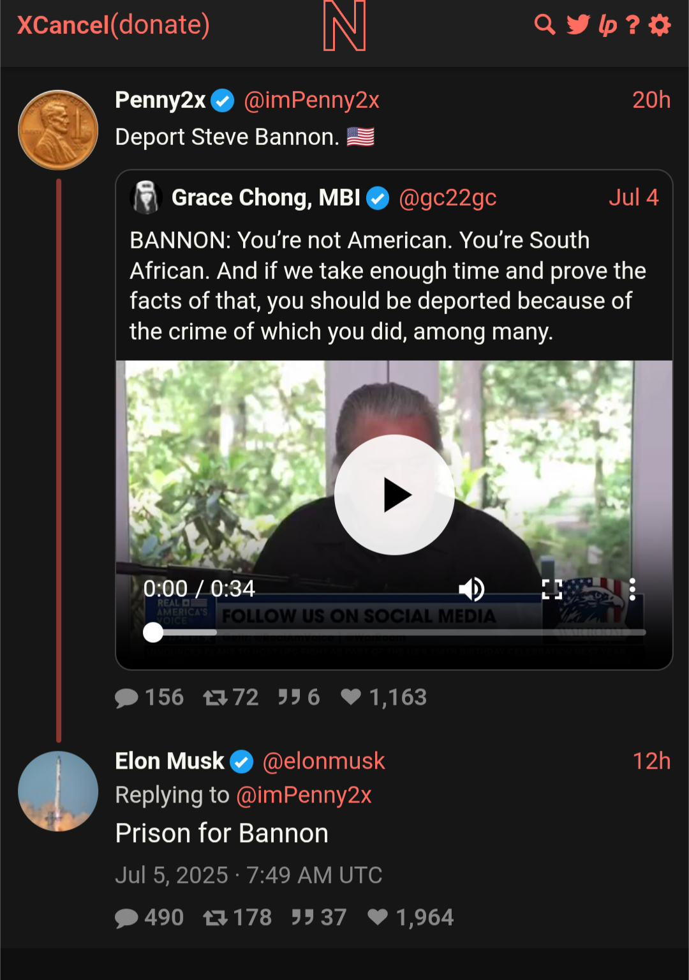The height and width of the screenshot is (980, 689).
Task: Click the Twitter bird icon
Action: (x=579, y=25)
